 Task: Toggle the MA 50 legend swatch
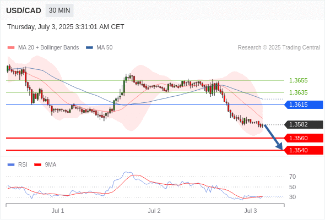click(x=89, y=48)
